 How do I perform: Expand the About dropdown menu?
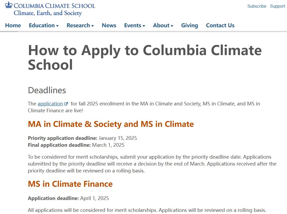coord(163,25)
